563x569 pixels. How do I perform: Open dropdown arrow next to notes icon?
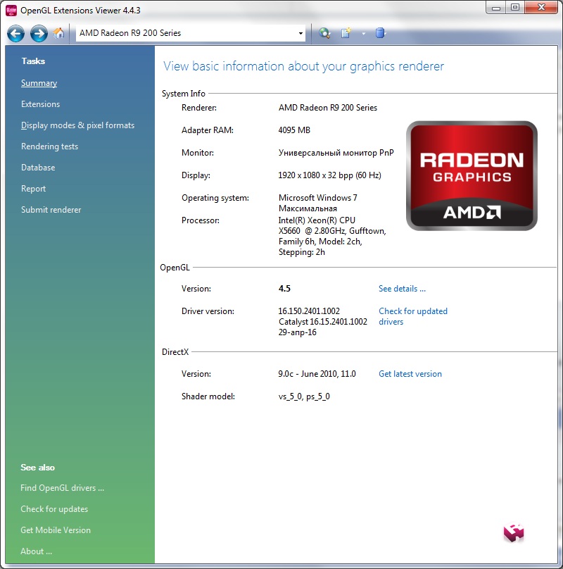pos(363,34)
